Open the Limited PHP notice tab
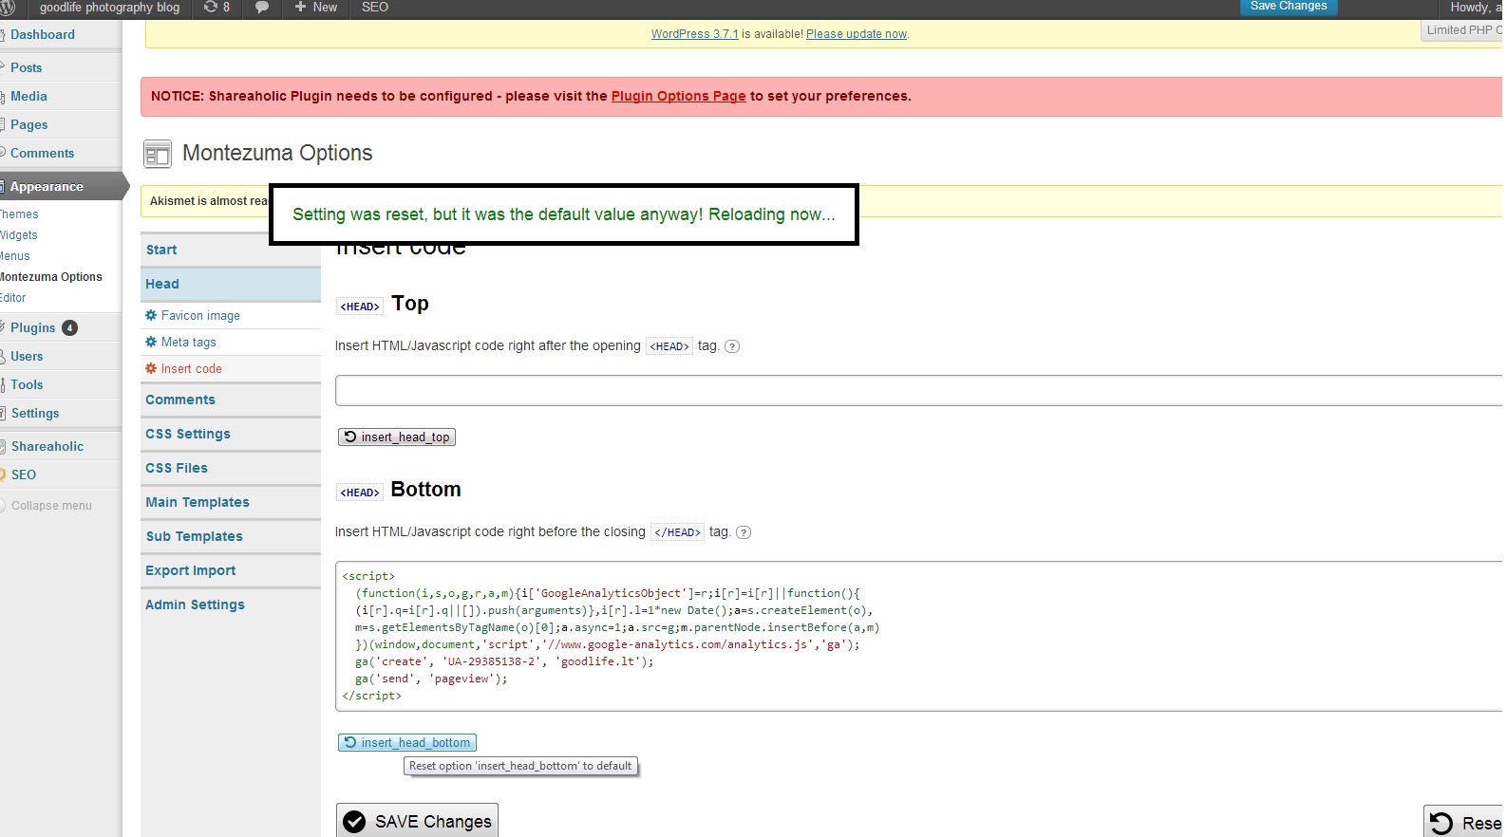 tap(1464, 30)
